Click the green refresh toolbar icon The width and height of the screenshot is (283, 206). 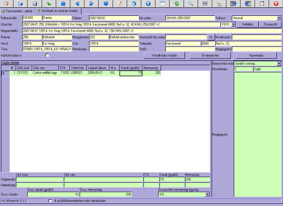point(177,4)
